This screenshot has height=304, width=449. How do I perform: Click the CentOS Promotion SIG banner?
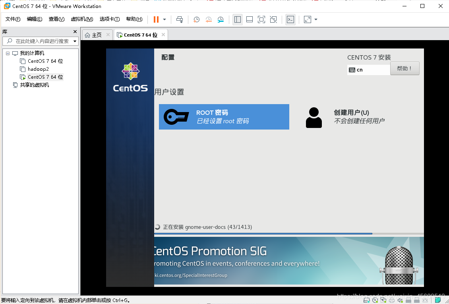[289, 261]
